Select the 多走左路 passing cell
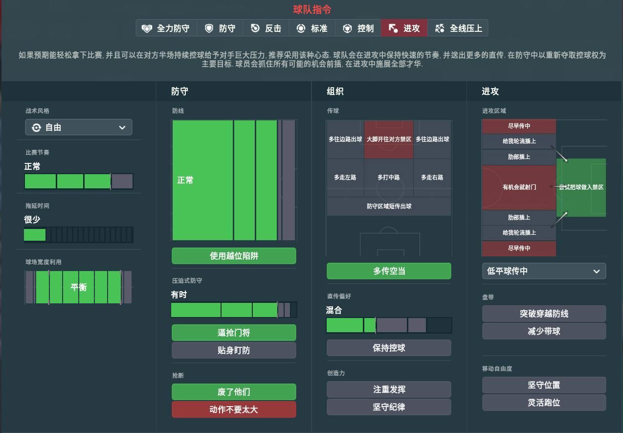 (x=345, y=178)
